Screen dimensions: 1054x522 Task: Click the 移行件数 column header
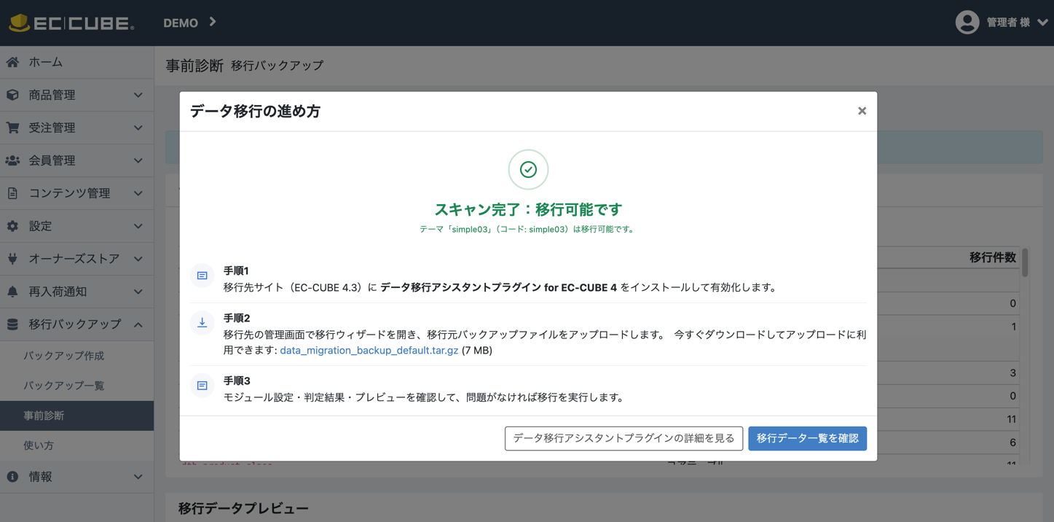(x=992, y=257)
